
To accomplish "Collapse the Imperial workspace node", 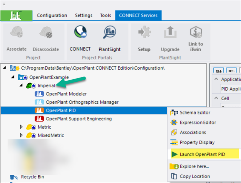I will click(22, 85).
